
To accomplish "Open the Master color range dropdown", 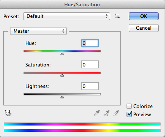I will [x=38, y=31].
